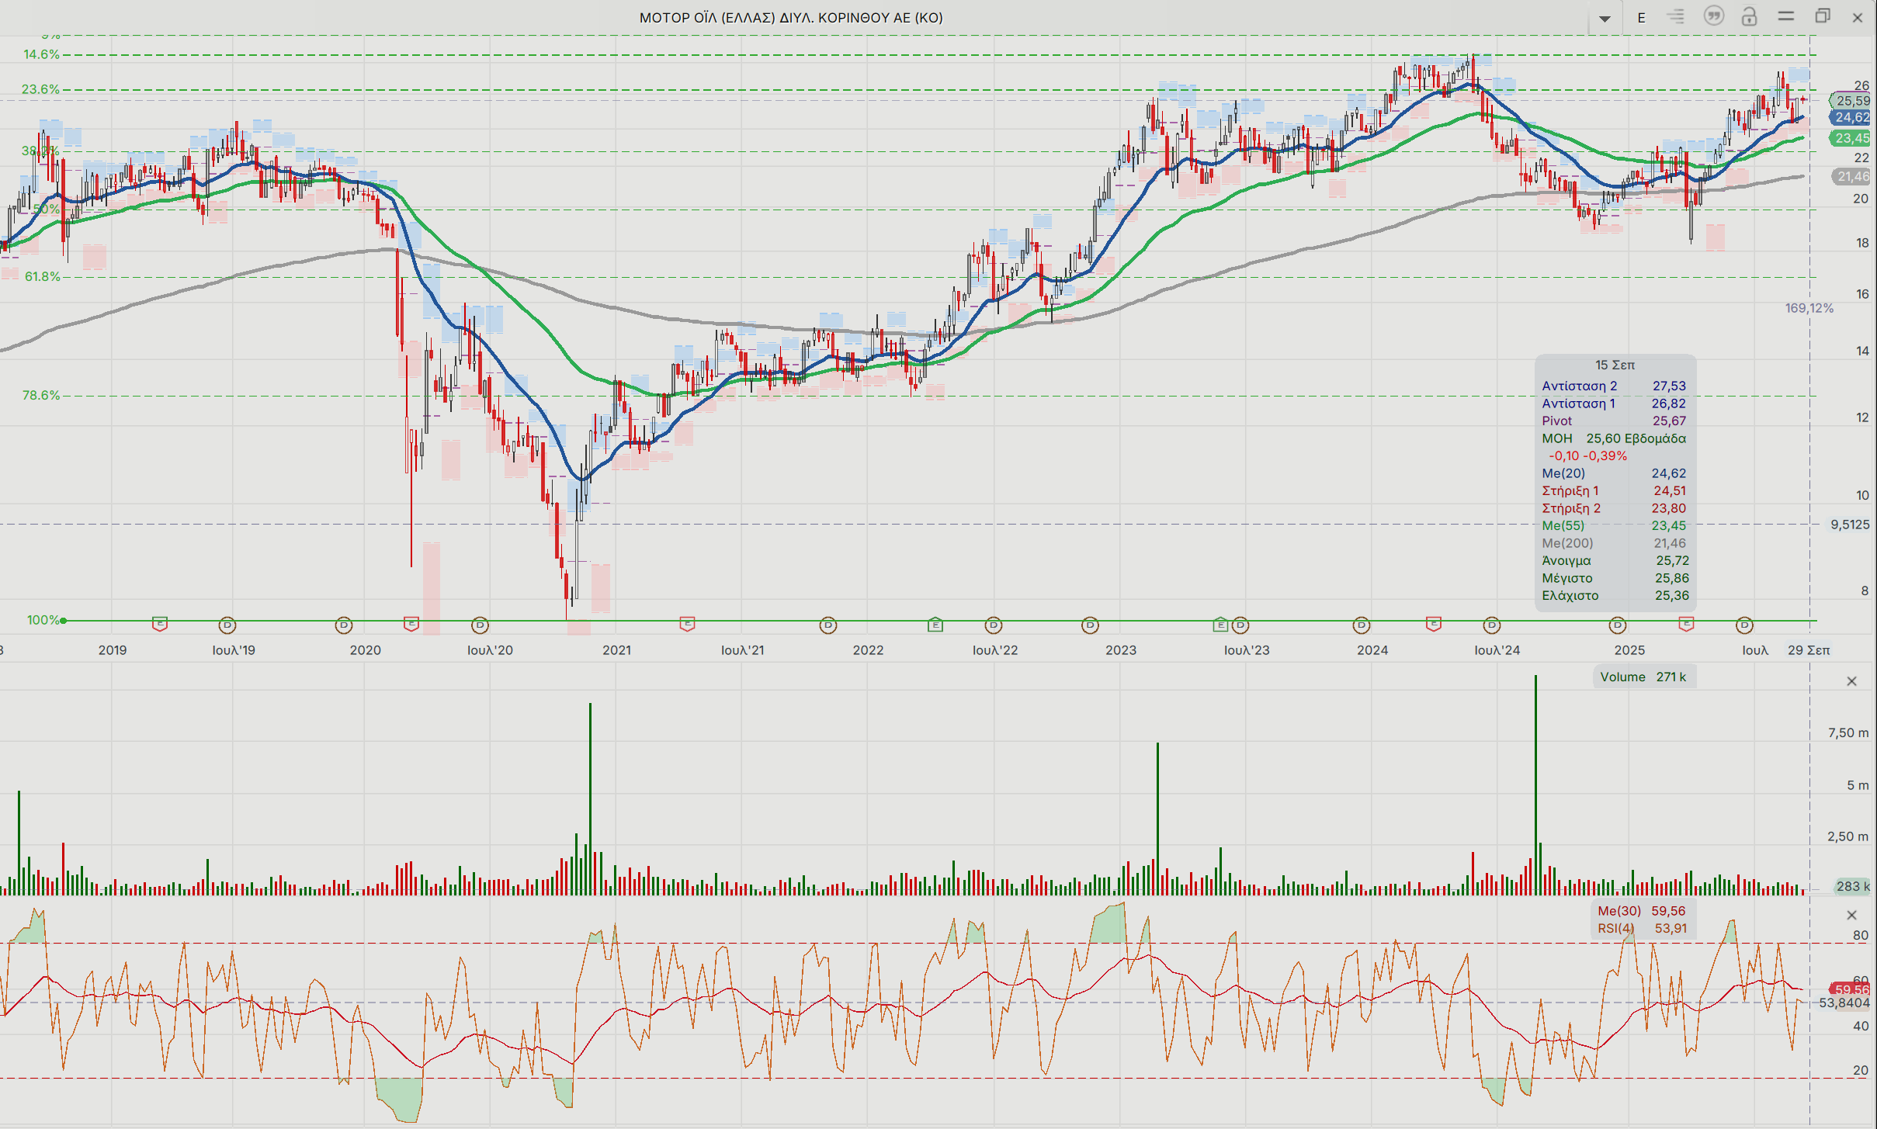This screenshot has height=1129, width=1877.
Task: Click the green 23,45 Me(55) price tag
Action: point(1851,138)
